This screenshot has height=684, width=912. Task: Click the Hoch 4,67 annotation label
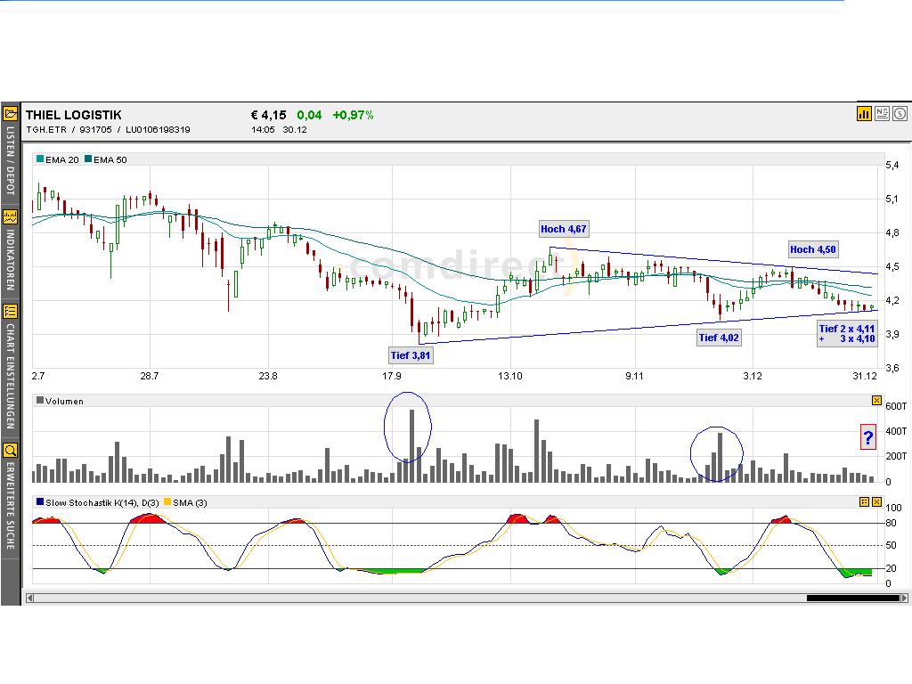[564, 229]
